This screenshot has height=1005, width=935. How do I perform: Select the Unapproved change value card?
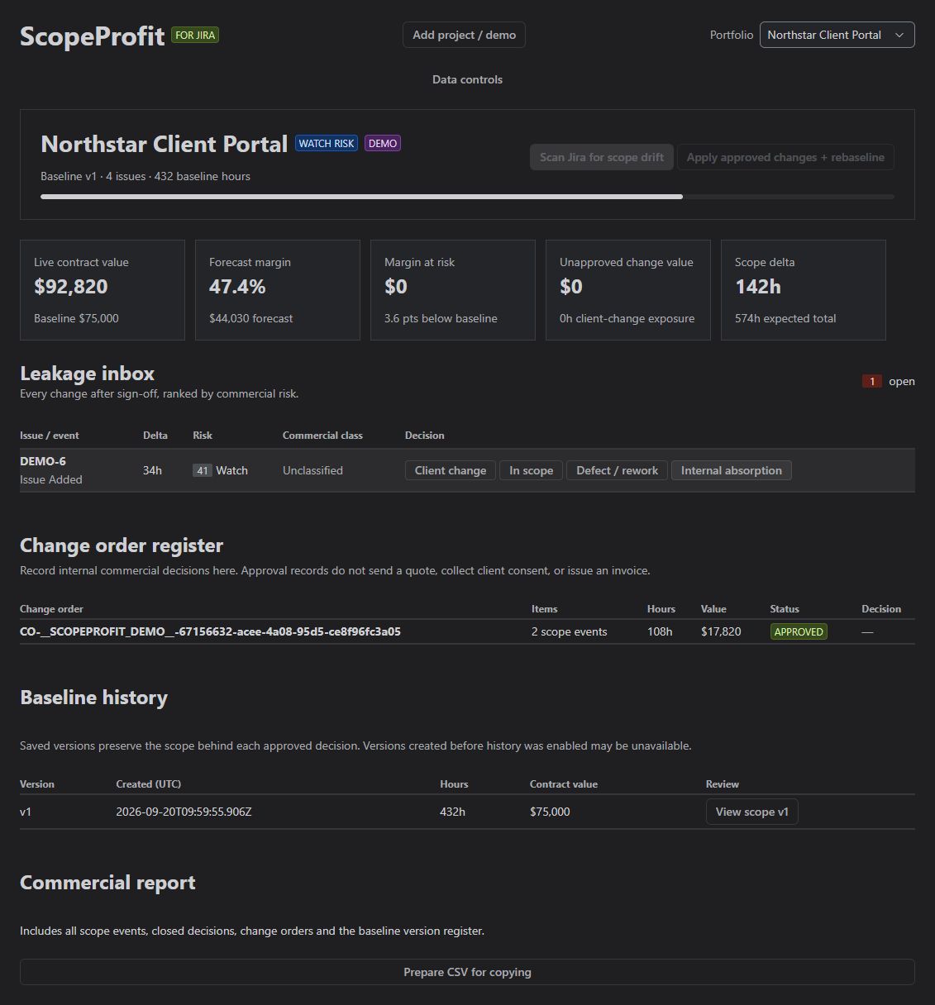pos(628,290)
